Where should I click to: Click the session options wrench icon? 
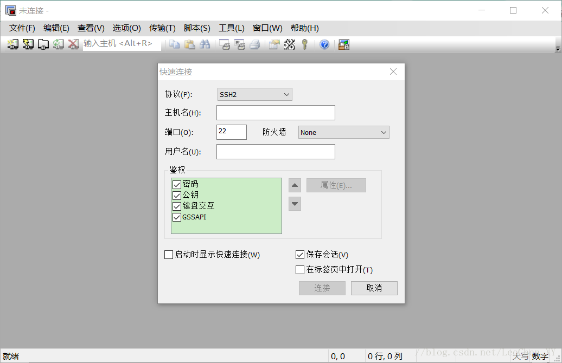pos(289,44)
